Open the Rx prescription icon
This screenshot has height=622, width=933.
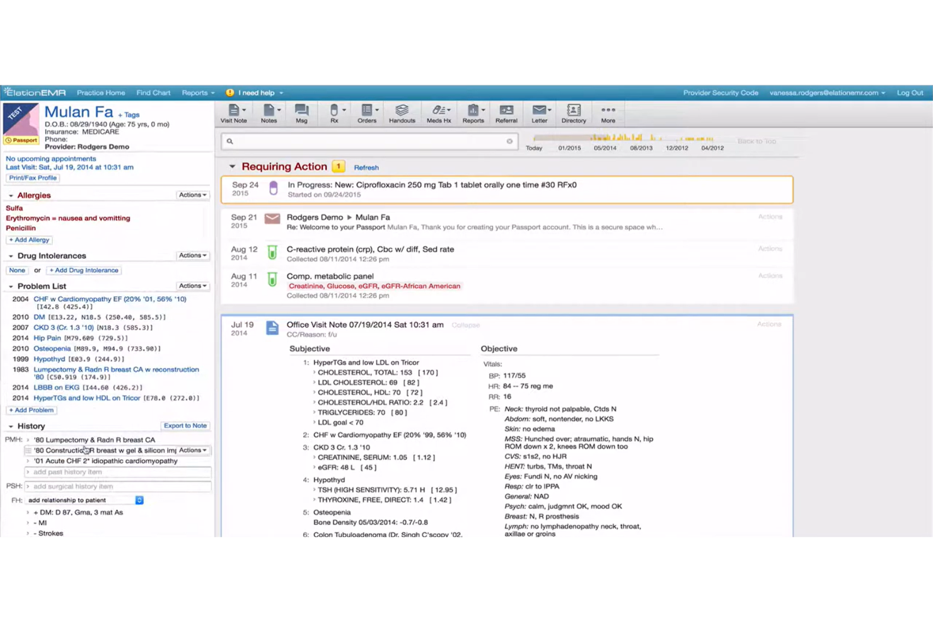[x=334, y=114]
